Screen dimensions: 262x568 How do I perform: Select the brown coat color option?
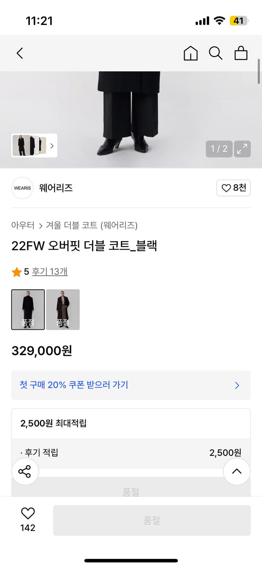63,309
